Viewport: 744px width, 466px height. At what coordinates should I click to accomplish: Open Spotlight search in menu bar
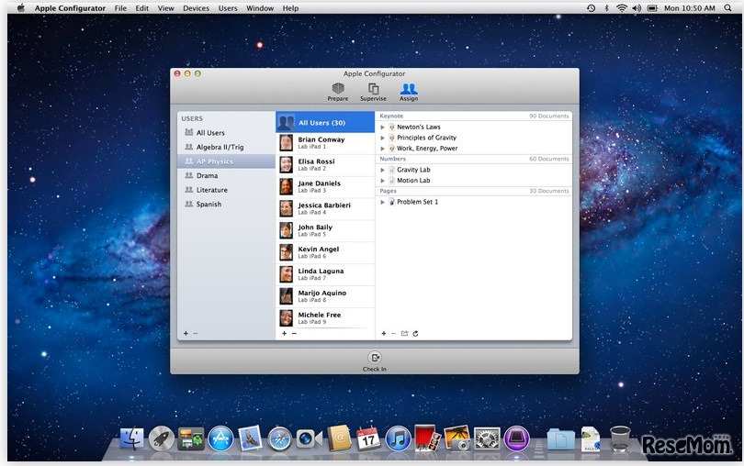(x=727, y=8)
